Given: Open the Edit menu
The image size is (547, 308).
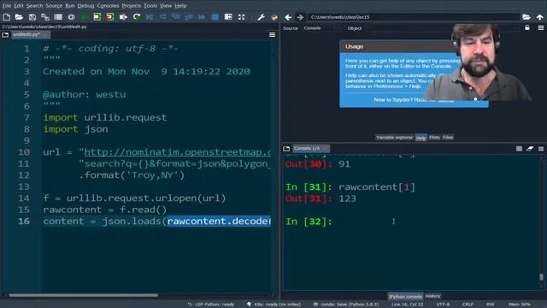Looking at the screenshot, I should coord(19,6).
